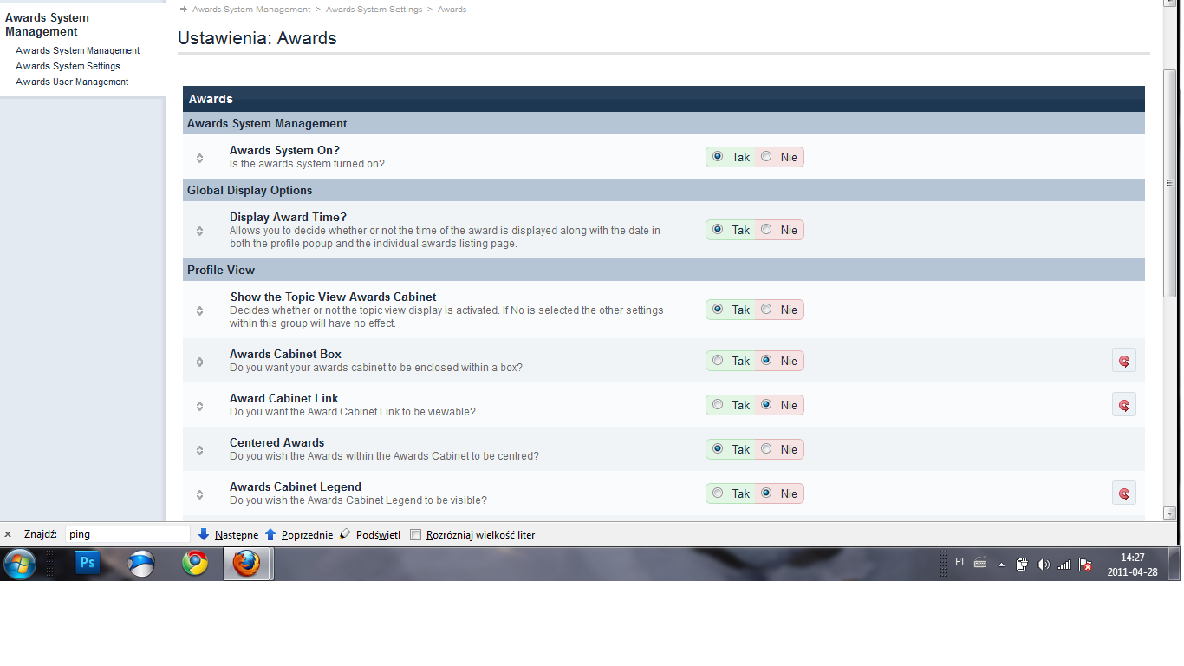Image resolution: width=1184 pixels, height=666 pixels.
Task: Show hidden system tray icons
Action: (x=1002, y=565)
